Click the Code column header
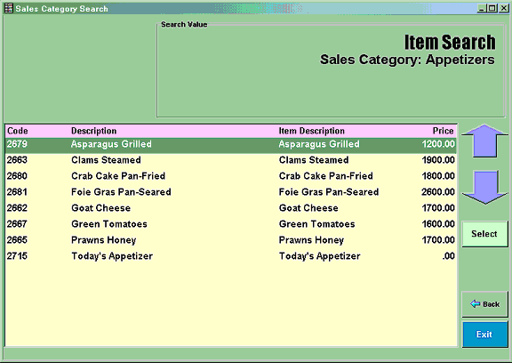Screen dimensions: 512x363 point(18,131)
